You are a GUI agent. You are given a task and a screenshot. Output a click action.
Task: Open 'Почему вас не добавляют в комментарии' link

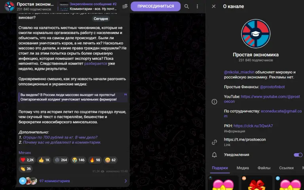coord(62,142)
